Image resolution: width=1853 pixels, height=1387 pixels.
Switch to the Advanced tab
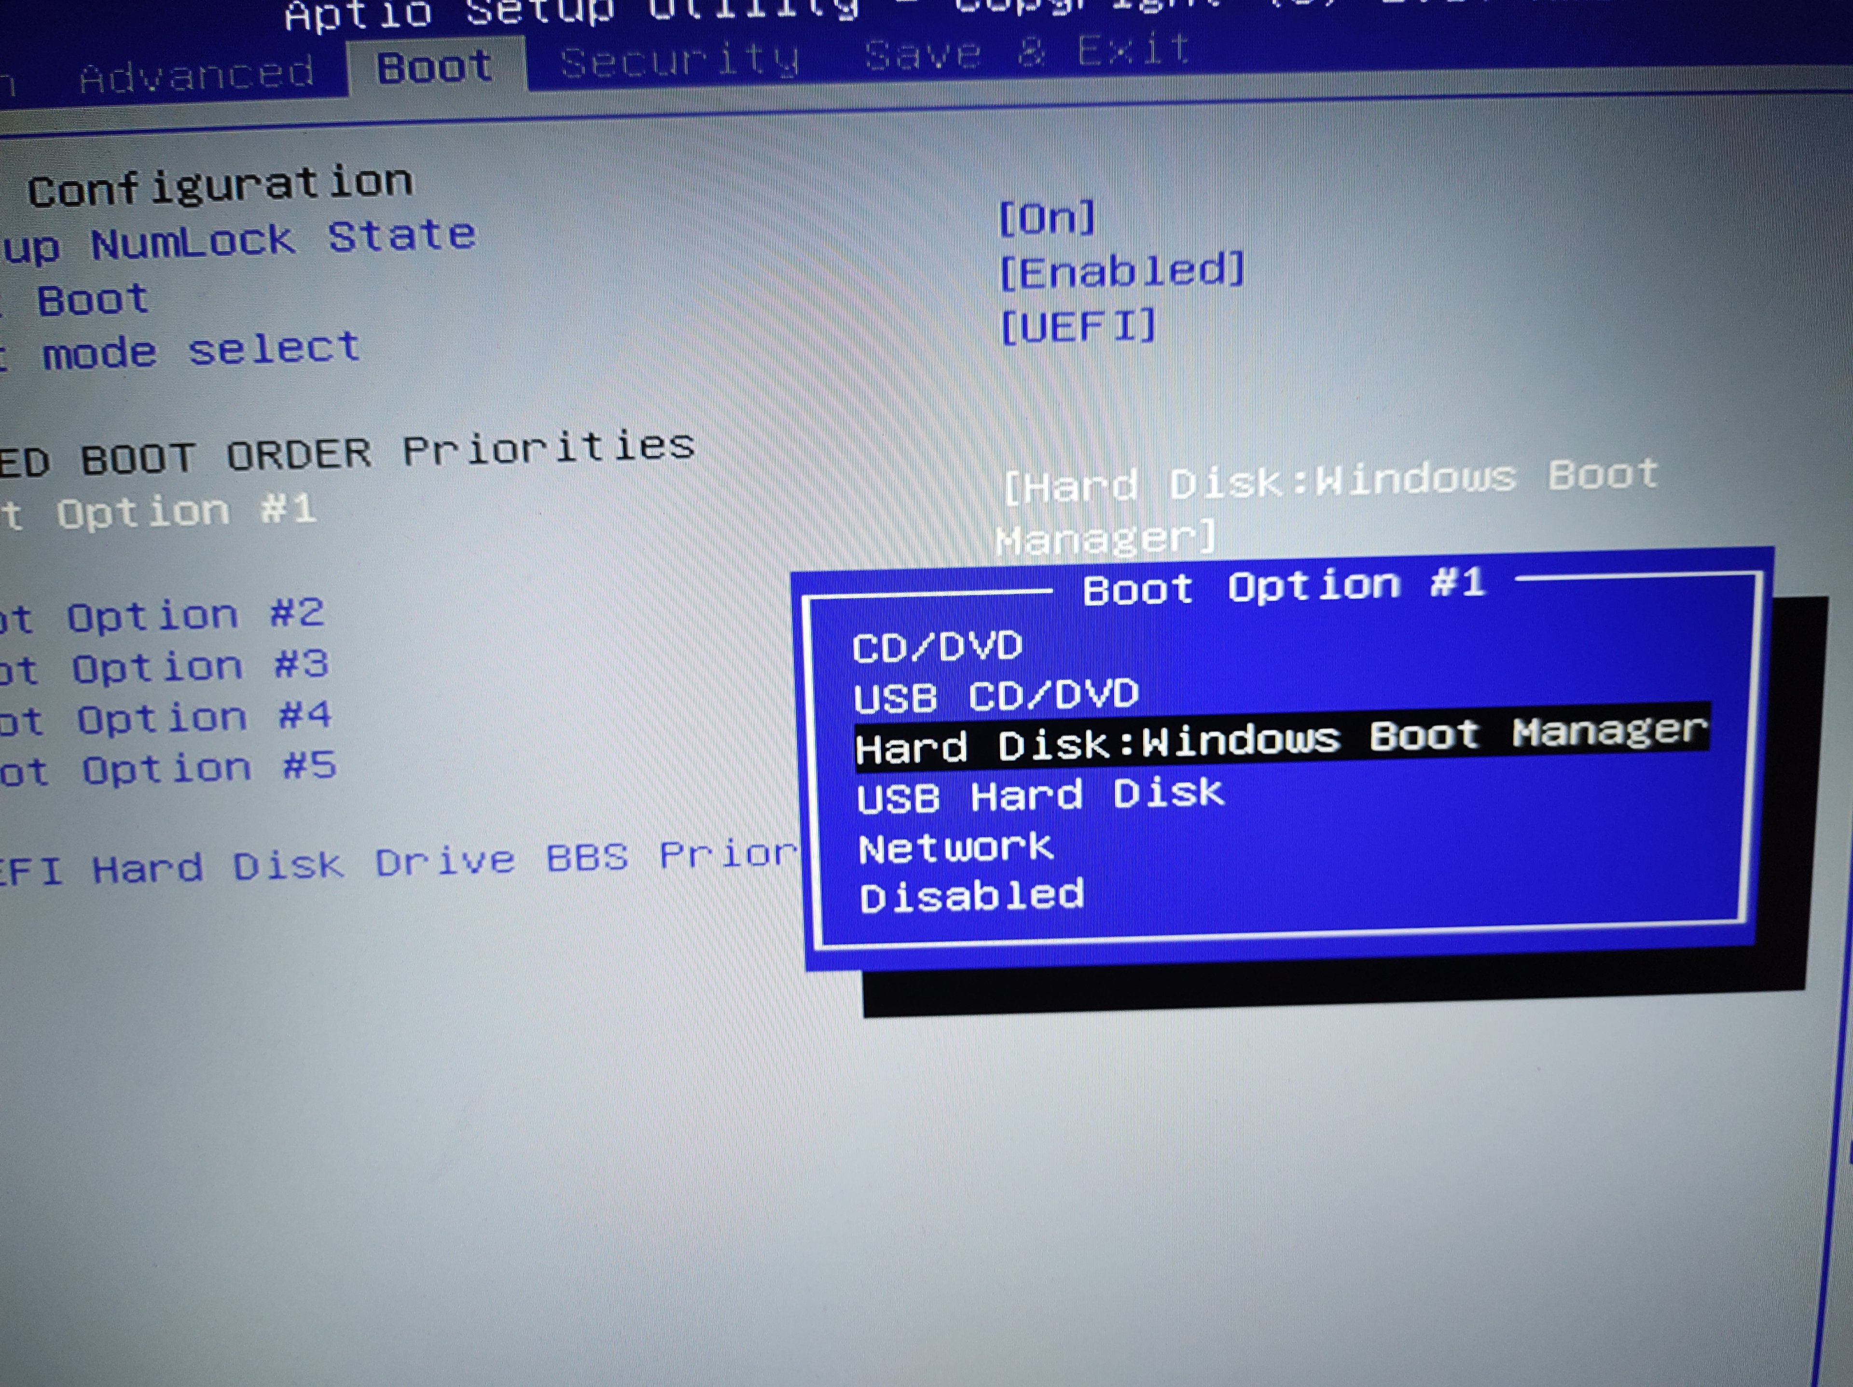(x=196, y=74)
